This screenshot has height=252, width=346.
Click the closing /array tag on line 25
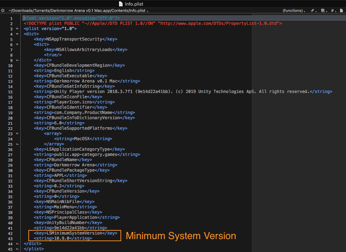[54, 144]
